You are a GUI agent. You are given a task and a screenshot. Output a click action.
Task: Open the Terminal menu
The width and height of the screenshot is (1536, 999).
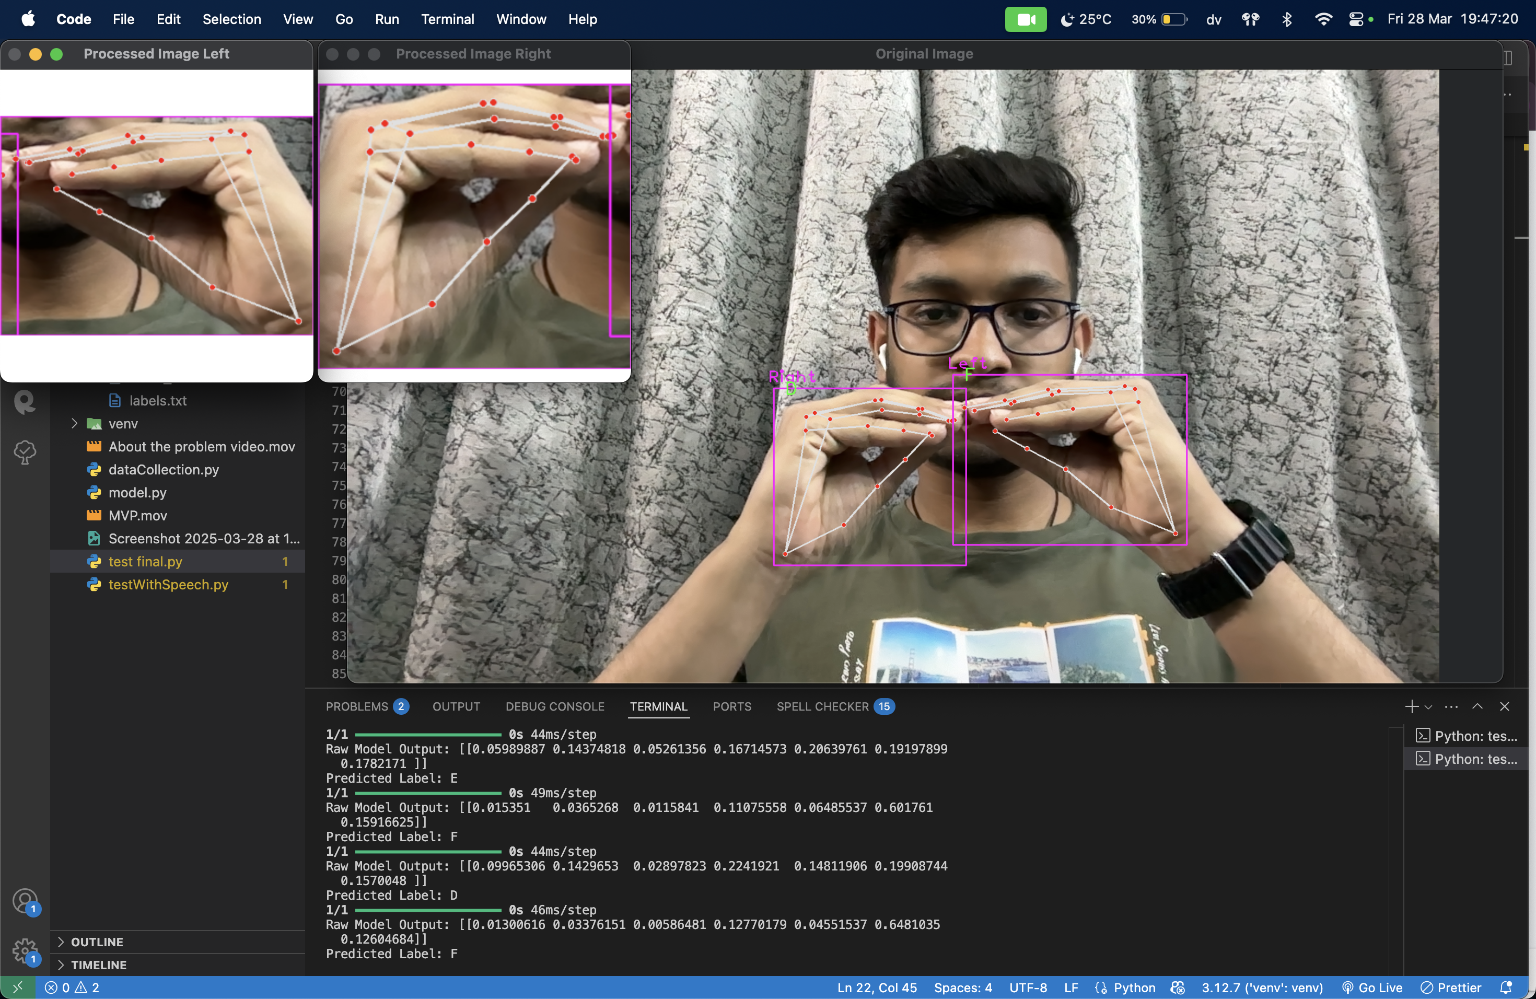click(x=447, y=19)
